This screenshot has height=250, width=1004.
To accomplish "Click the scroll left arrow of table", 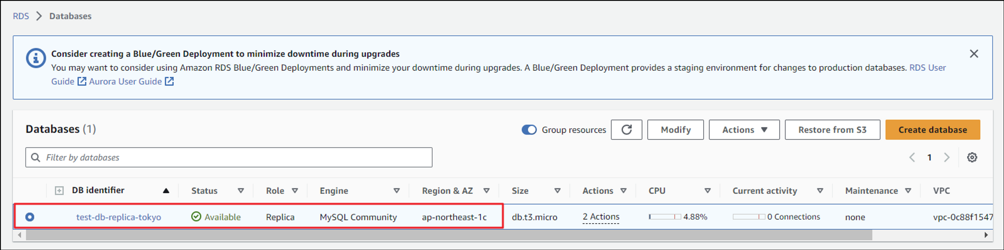I will click(x=19, y=234).
